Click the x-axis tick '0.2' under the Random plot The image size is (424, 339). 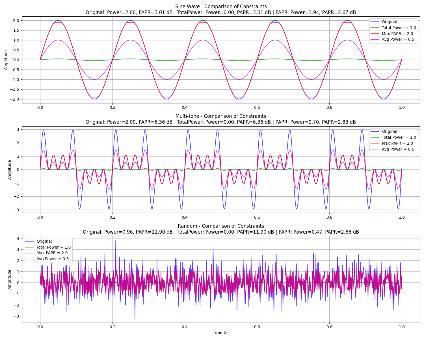click(x=113, y=327)
